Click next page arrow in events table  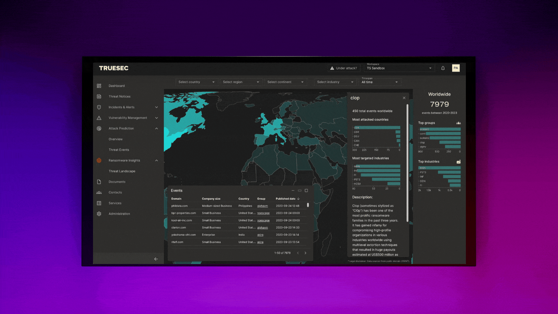(x=305, y=253)
